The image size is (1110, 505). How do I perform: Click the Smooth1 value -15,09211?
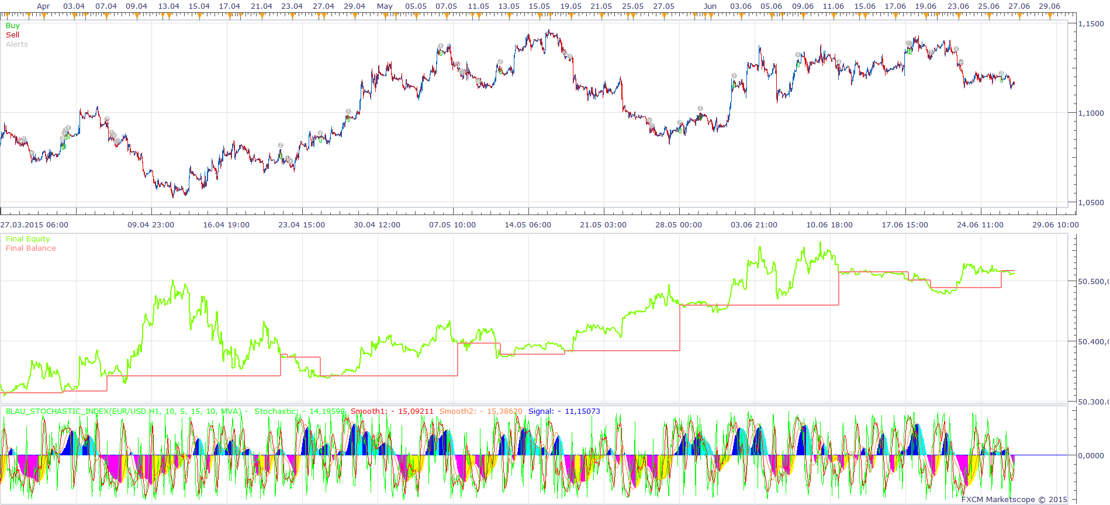point(413,411)
